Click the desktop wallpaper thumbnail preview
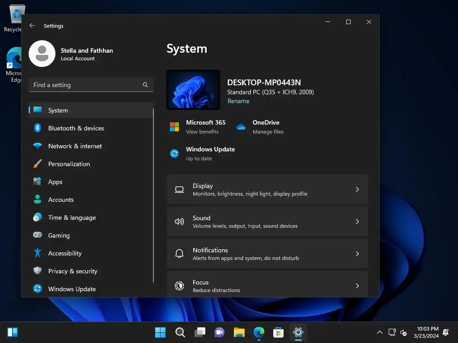Image resolution: width=458 pixels, height=343 pixels. point(193,90)
